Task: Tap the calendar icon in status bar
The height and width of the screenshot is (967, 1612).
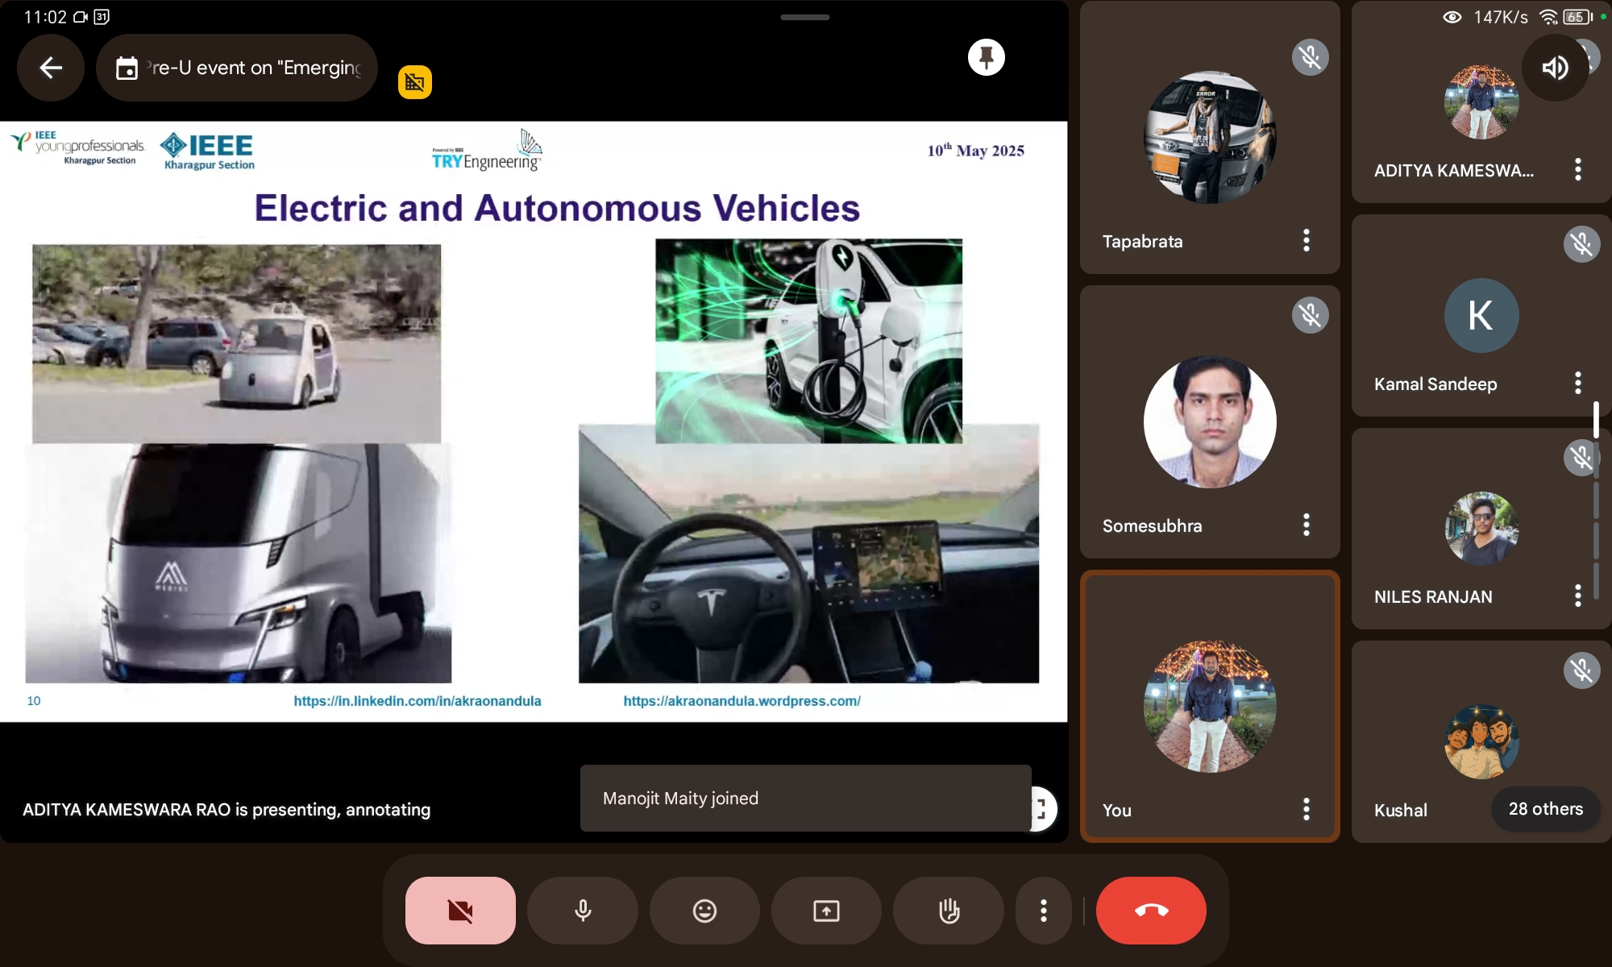Action: (x=102, y=17)
